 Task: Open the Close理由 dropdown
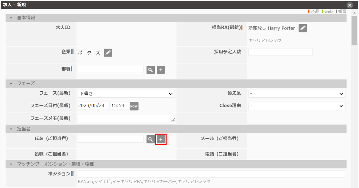(x=297, y=106)
